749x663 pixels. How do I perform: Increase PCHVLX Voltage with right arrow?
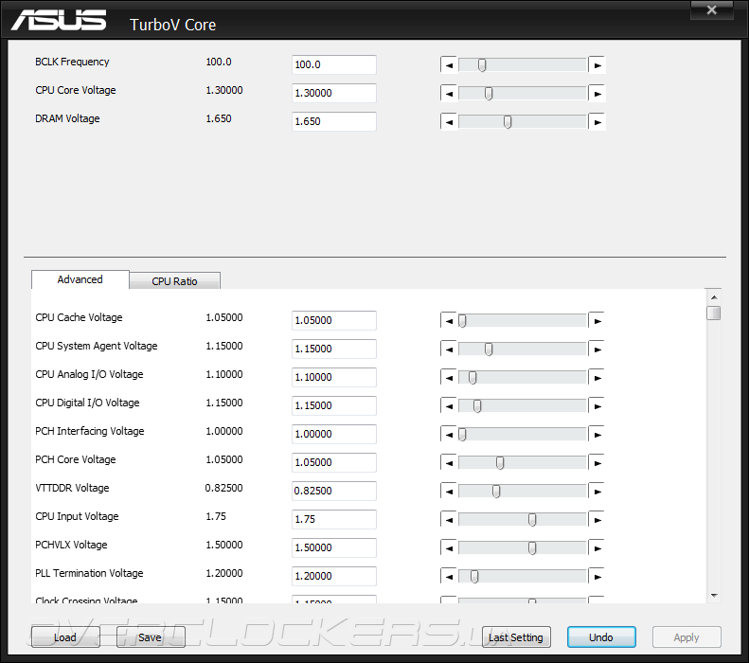coord(597,548)
